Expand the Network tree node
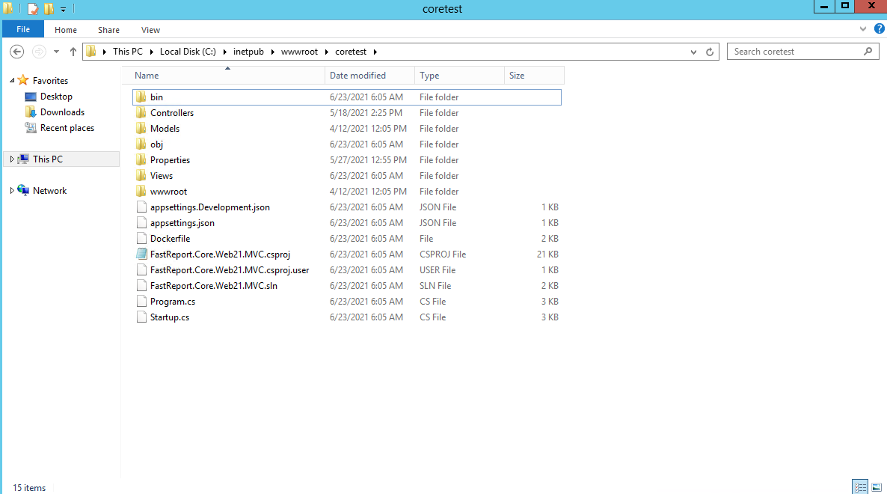The width and height of the screenshot is (887, 494). (12, 191)
